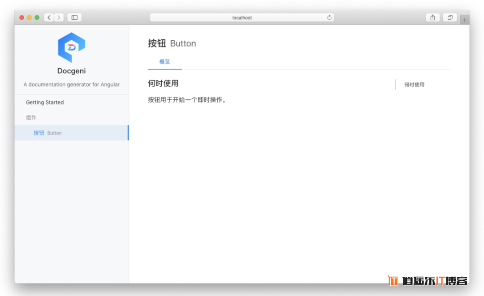The width and height of the screenshot is (484, 296).
Task: Open the Share icon in the toolbar
Action: [x=432, y=17]
